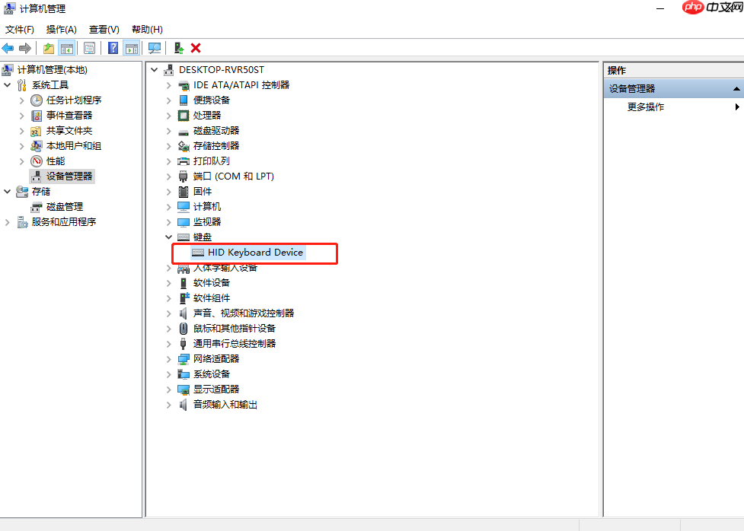The width and height of the screenshot is (744, 531).
Task: Click the forward navigation arrow in toolbar
Action: point(25,48)
